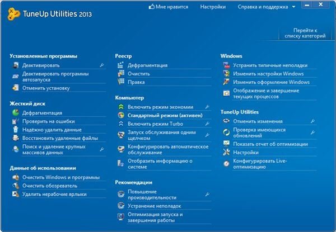
Task: Open wrench settings for Включить режим Turbo
Action: 207,124
